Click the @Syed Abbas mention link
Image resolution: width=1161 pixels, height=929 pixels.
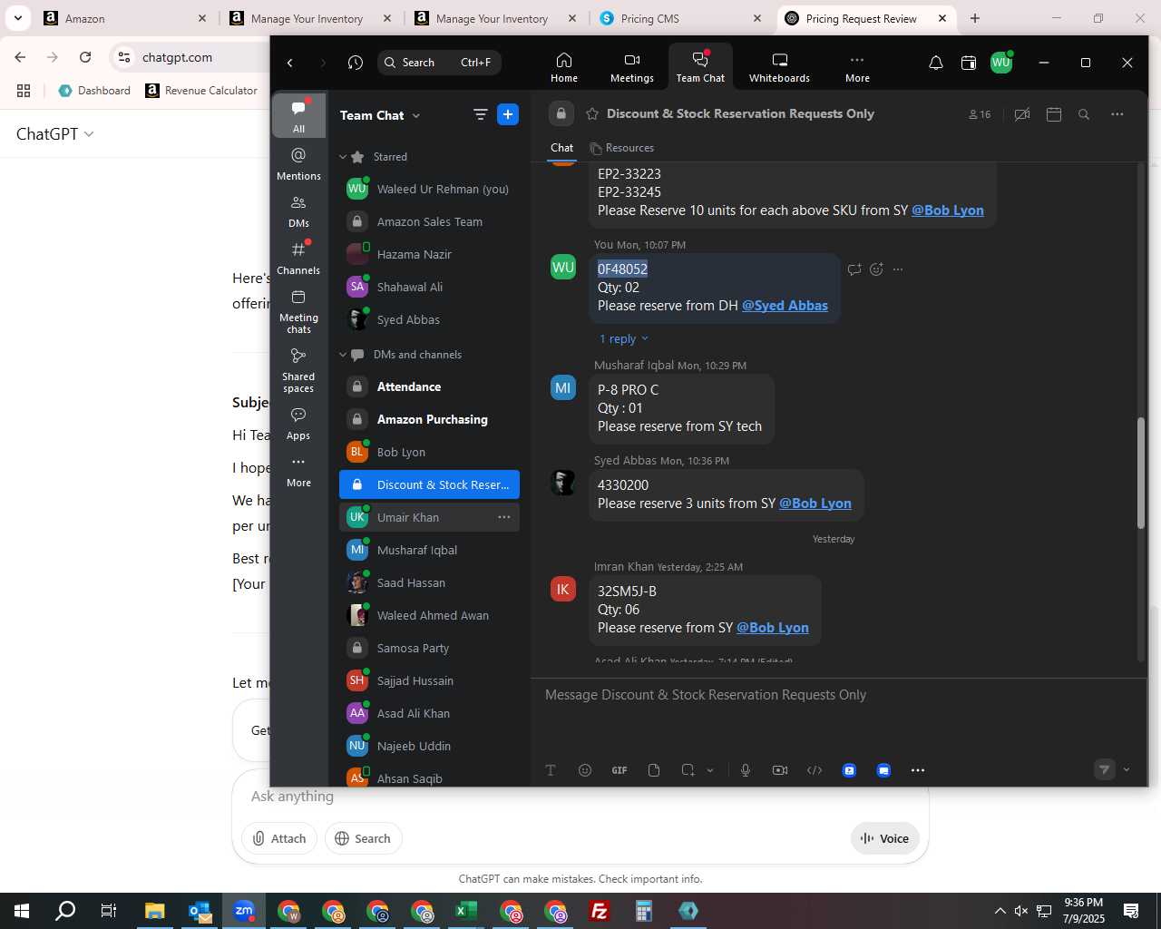(x=785, y=306)
